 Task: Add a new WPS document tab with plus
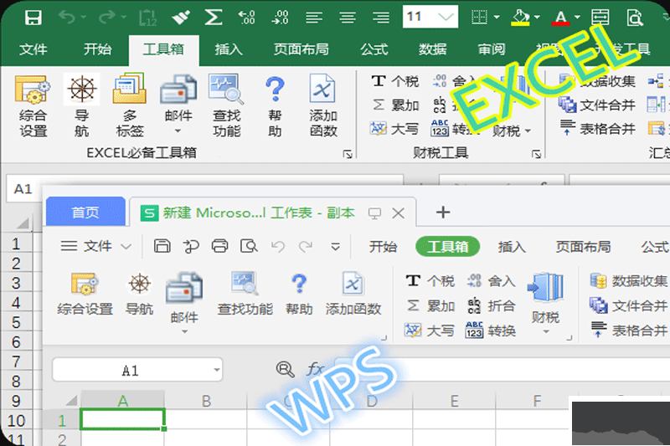[443, 212]
